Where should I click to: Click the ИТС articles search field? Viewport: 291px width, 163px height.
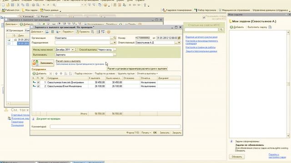coord(201,29)
